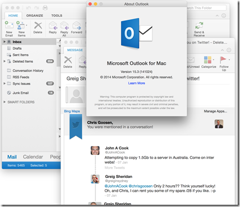
Task: Click New Items icon in Home ribbon
Action: (x=20, y=26)
